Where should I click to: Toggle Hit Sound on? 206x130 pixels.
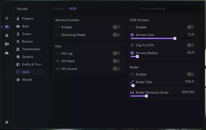(116, 69)
